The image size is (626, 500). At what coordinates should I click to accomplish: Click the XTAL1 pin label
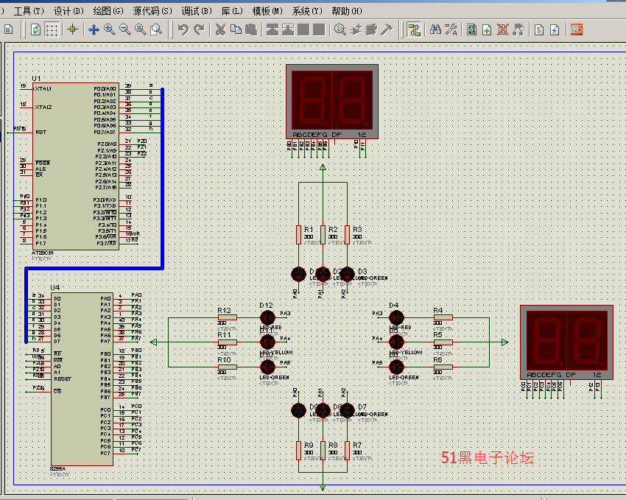point(43,88)
